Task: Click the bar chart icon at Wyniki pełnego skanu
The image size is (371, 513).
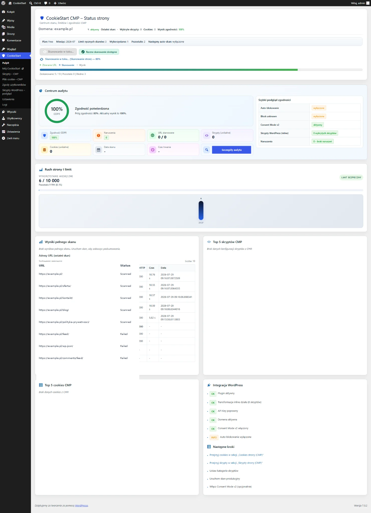Action: click(41, 242)
